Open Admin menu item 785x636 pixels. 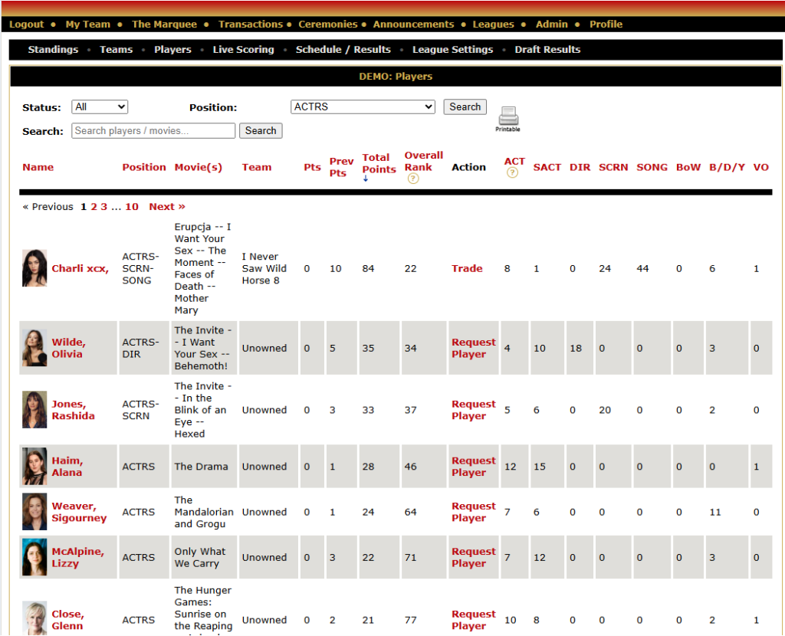point(552,24)
